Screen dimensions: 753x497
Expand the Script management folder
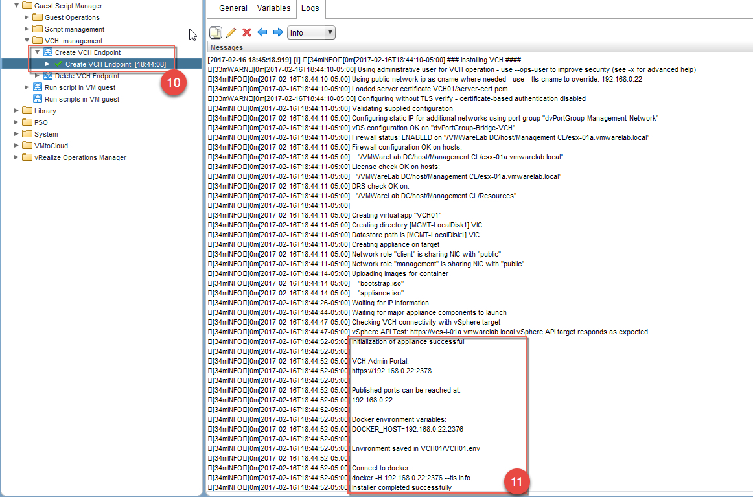click(25, 29)
